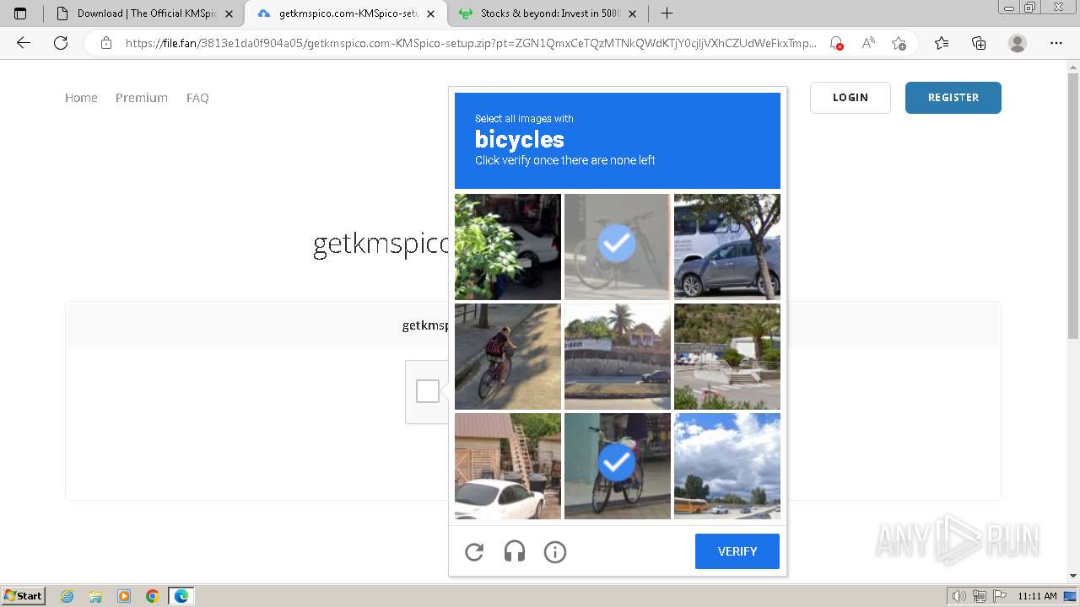1080x607 pixels.
Task: Open Read aloud icon
Action: coord(867,43)
